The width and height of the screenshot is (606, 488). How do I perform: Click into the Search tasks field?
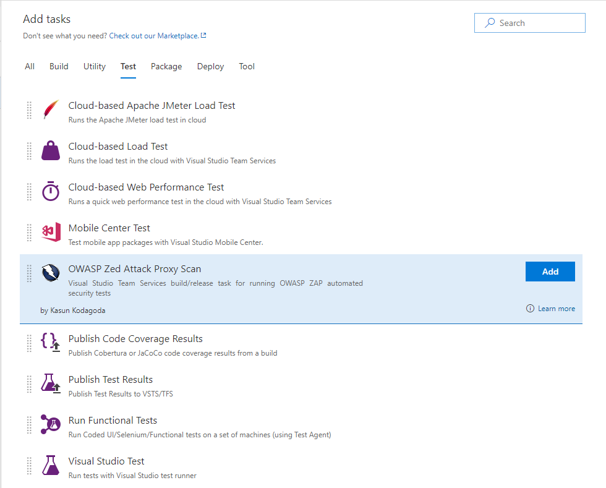[529, 23]
